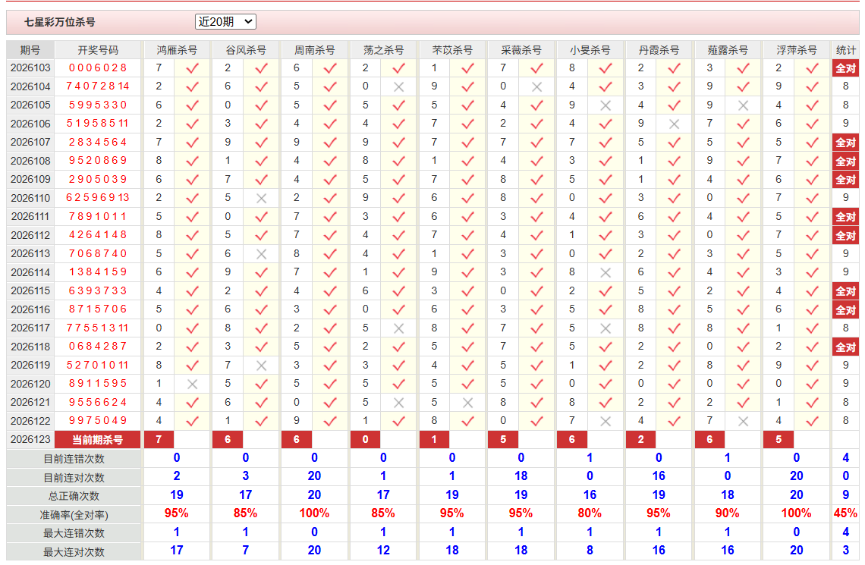The width and height of the screenshot is (865, 565).
Task: Click the 当前期杀号 red label
Action: point(98,439)
